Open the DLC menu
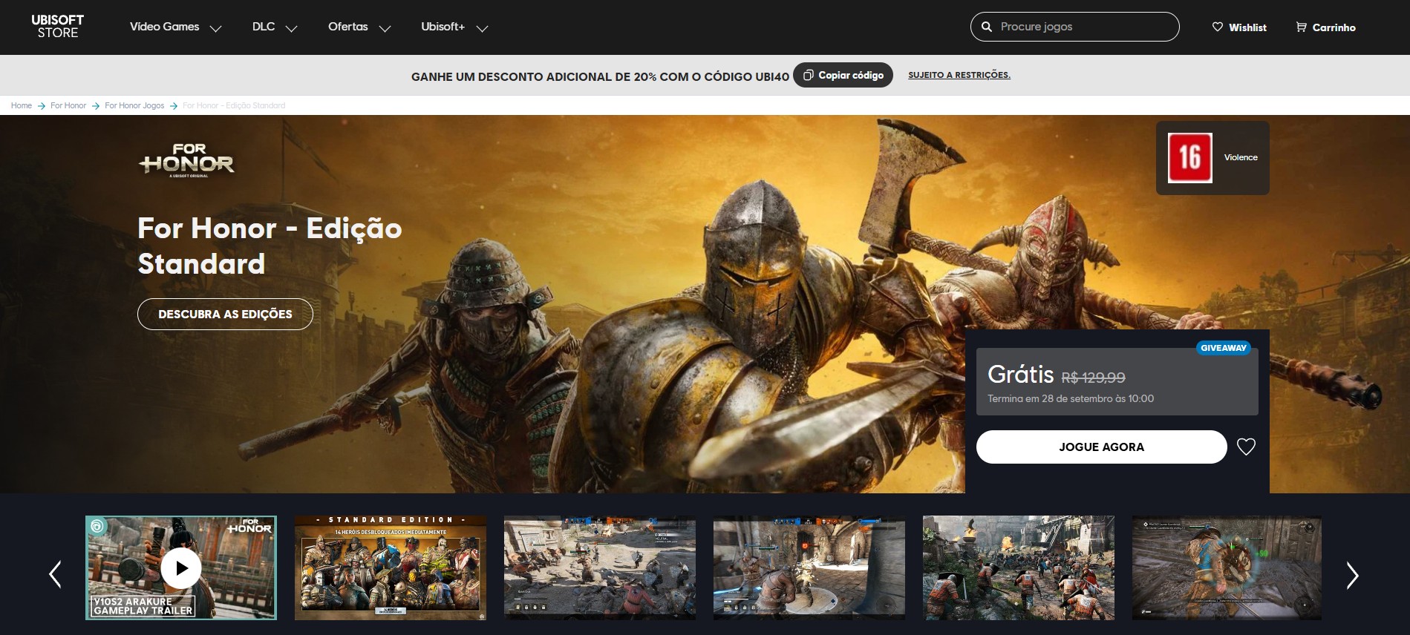 point(264,27)
